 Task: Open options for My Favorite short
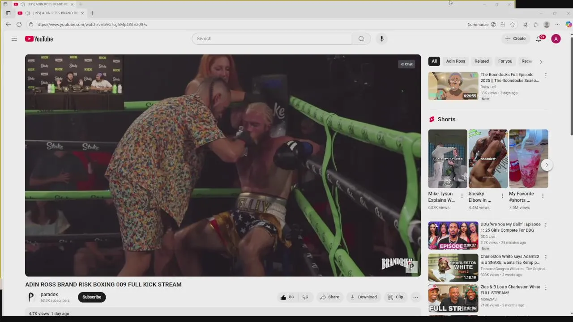click(x=543, y=196)
